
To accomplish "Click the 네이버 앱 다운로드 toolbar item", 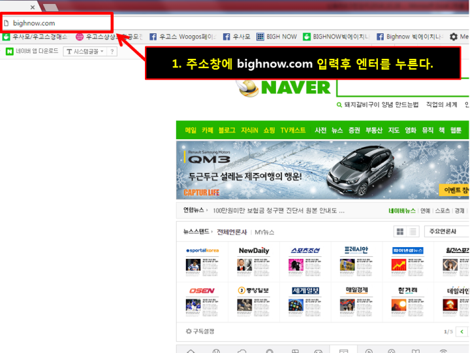I will tap(32, 52).
